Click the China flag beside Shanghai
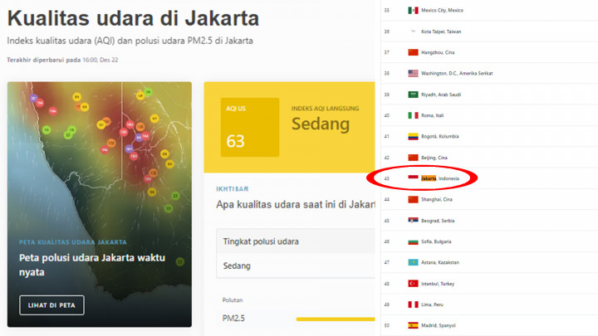Viewport: 598px width, 336px height. tap(413, 199)
